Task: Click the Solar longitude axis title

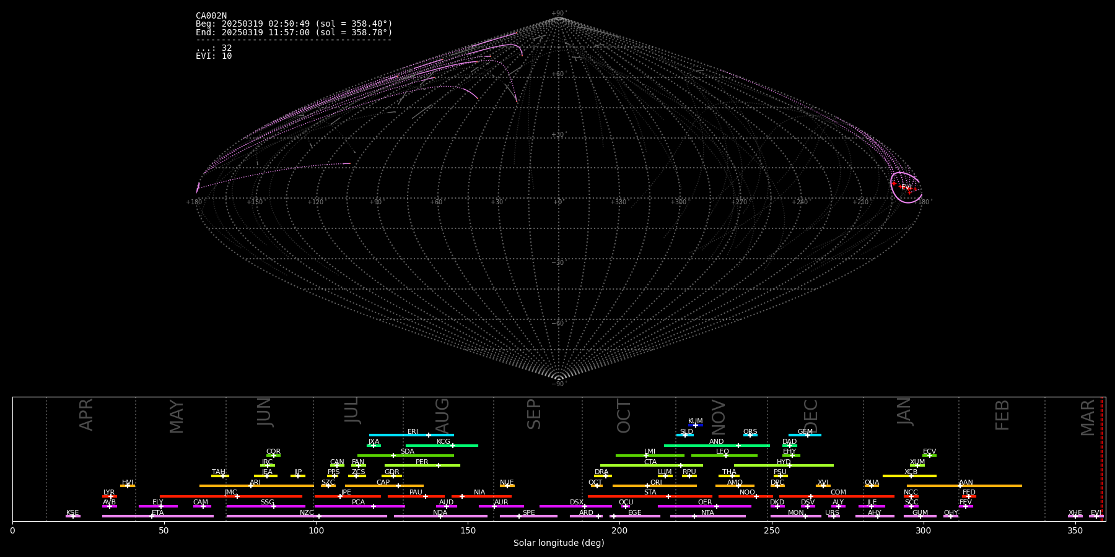Action: coord(559,543)
